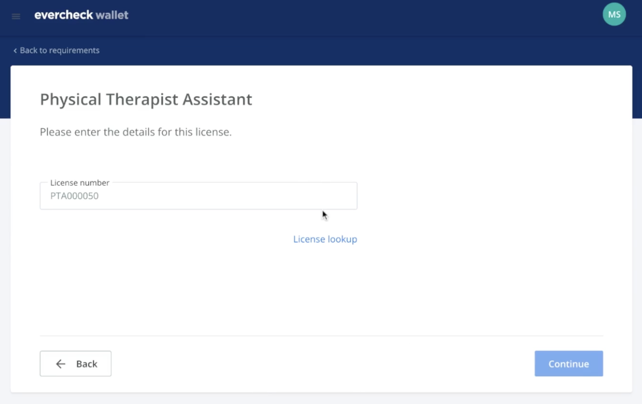The height and width of the screenshot is (404, 642).
Task: Click the PTA000050 placeholder text
Action: (x=74, y=196)
